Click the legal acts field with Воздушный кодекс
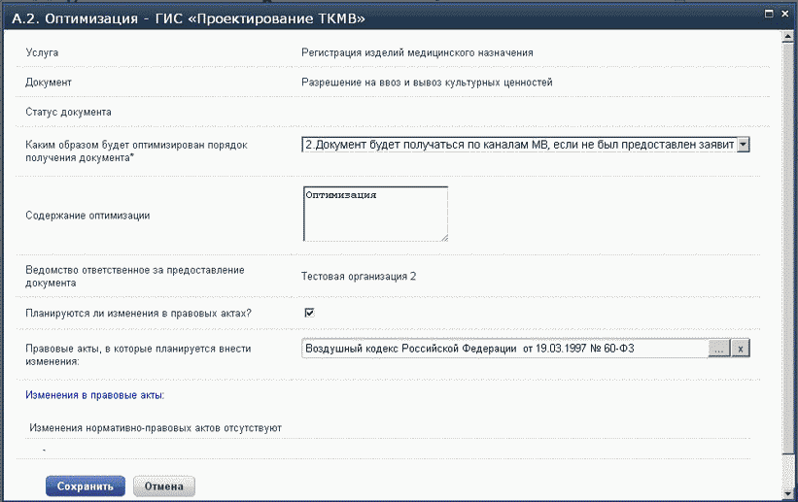 [503, 349]
